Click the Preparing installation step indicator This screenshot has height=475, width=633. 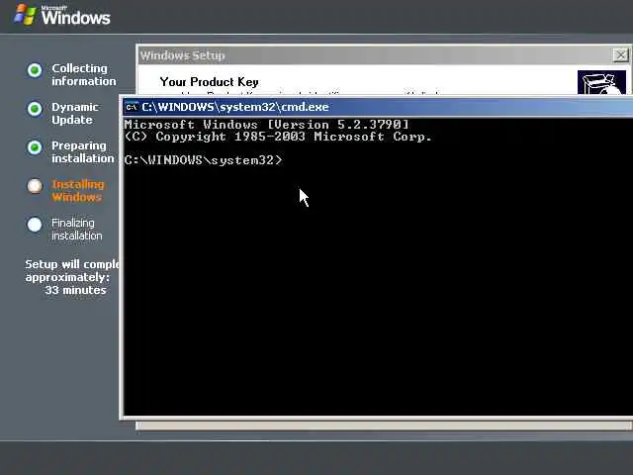(35, 147)
